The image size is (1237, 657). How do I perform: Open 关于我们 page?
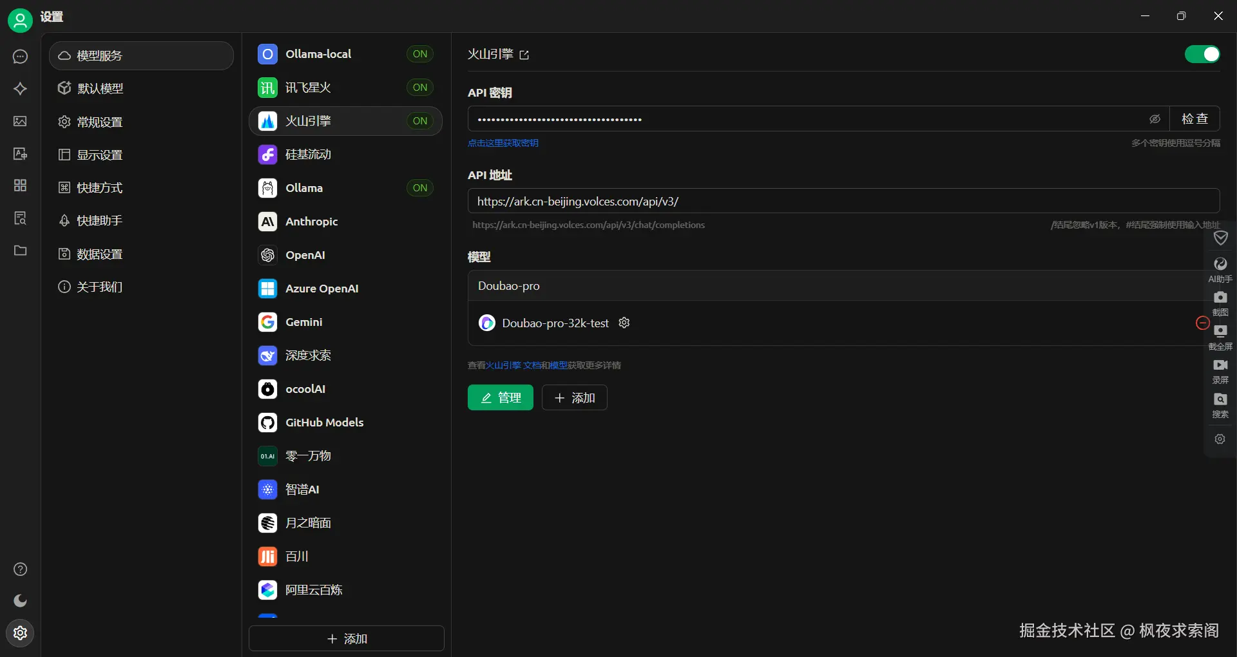coord(141,287)
